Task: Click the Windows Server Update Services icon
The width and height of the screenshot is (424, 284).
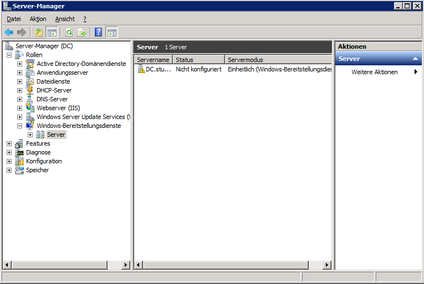Action: 30,117
